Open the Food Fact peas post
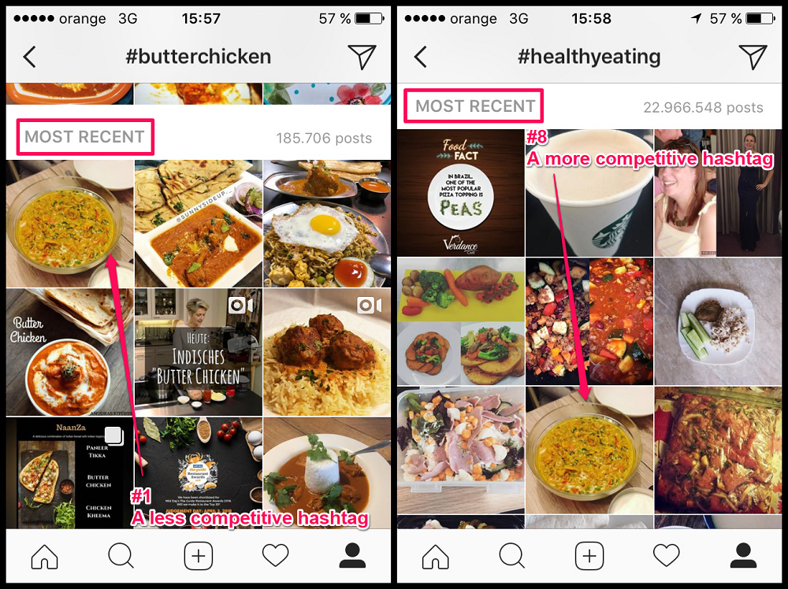The height and width of the screenshot is (589, 788). (461, 193)
